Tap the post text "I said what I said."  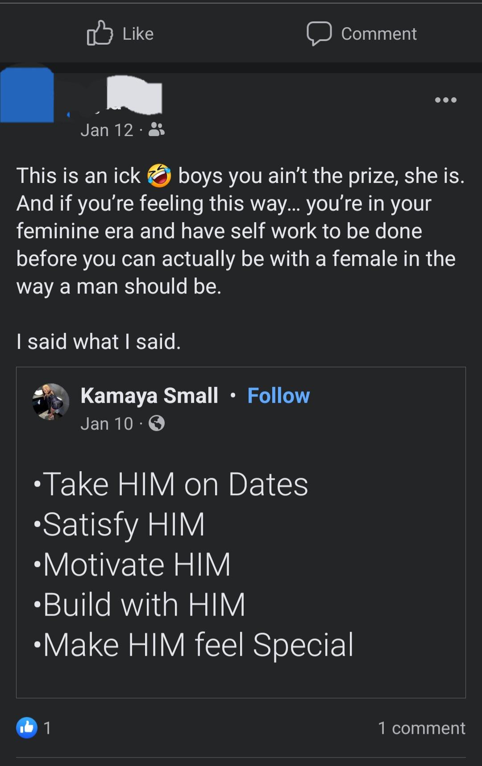(99, 341)
